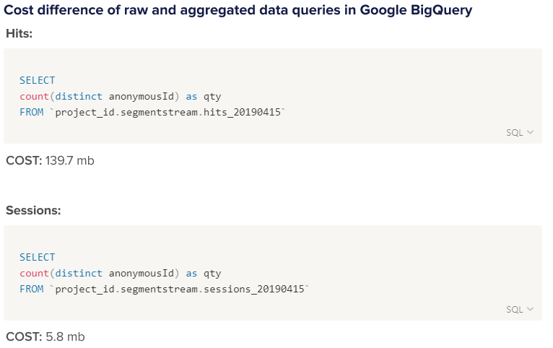Viewport: 553px width, 348px height.
Task: Click the count function in the Sessions query
Action: 34,273
